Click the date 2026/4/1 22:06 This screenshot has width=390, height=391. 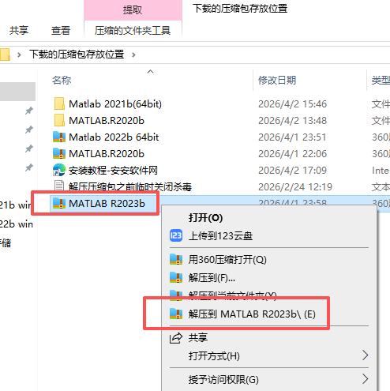coord(292,154)
